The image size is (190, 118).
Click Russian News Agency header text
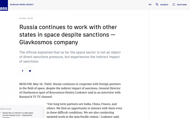pyautogui.click(x=22, y=4)
